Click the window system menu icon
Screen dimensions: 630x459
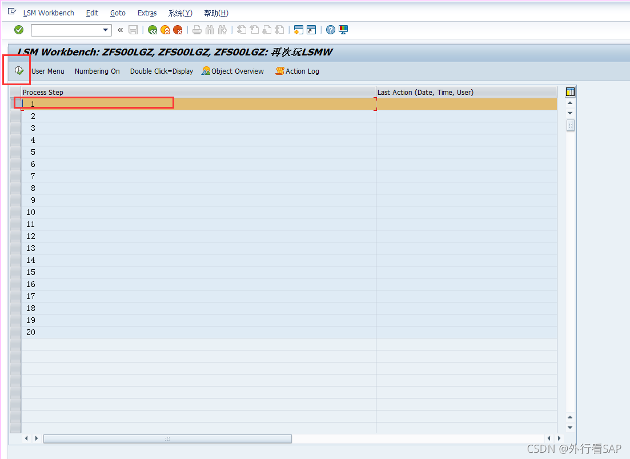[x=12, y=11]
